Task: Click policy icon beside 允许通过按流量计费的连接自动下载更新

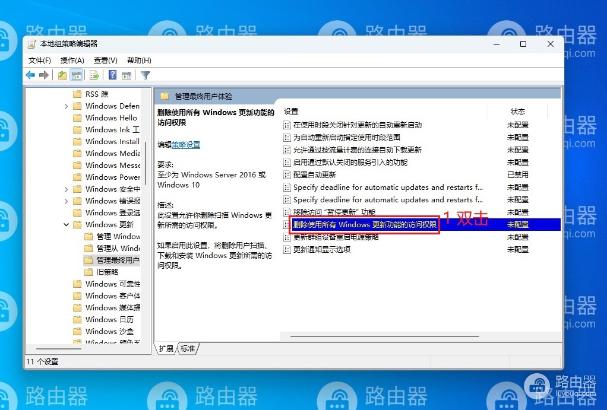Action: pos(287,150)
